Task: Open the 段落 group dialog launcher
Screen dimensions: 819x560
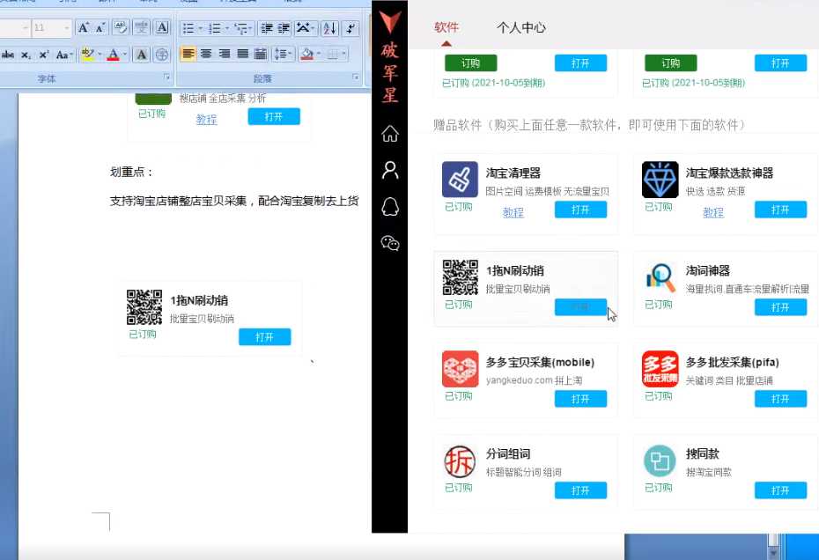Action: [x=356, y=77]
